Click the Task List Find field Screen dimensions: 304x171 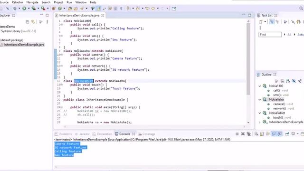(x=270, y=35)
